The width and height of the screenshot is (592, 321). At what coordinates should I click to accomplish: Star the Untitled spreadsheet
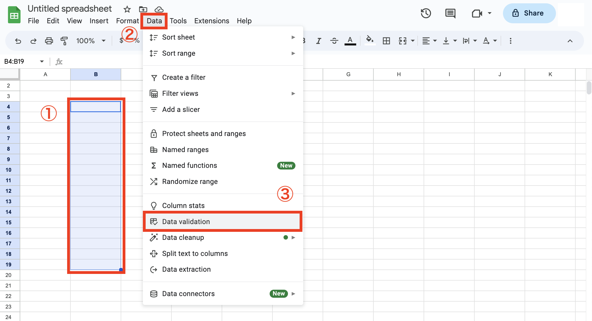click(127, 9)
